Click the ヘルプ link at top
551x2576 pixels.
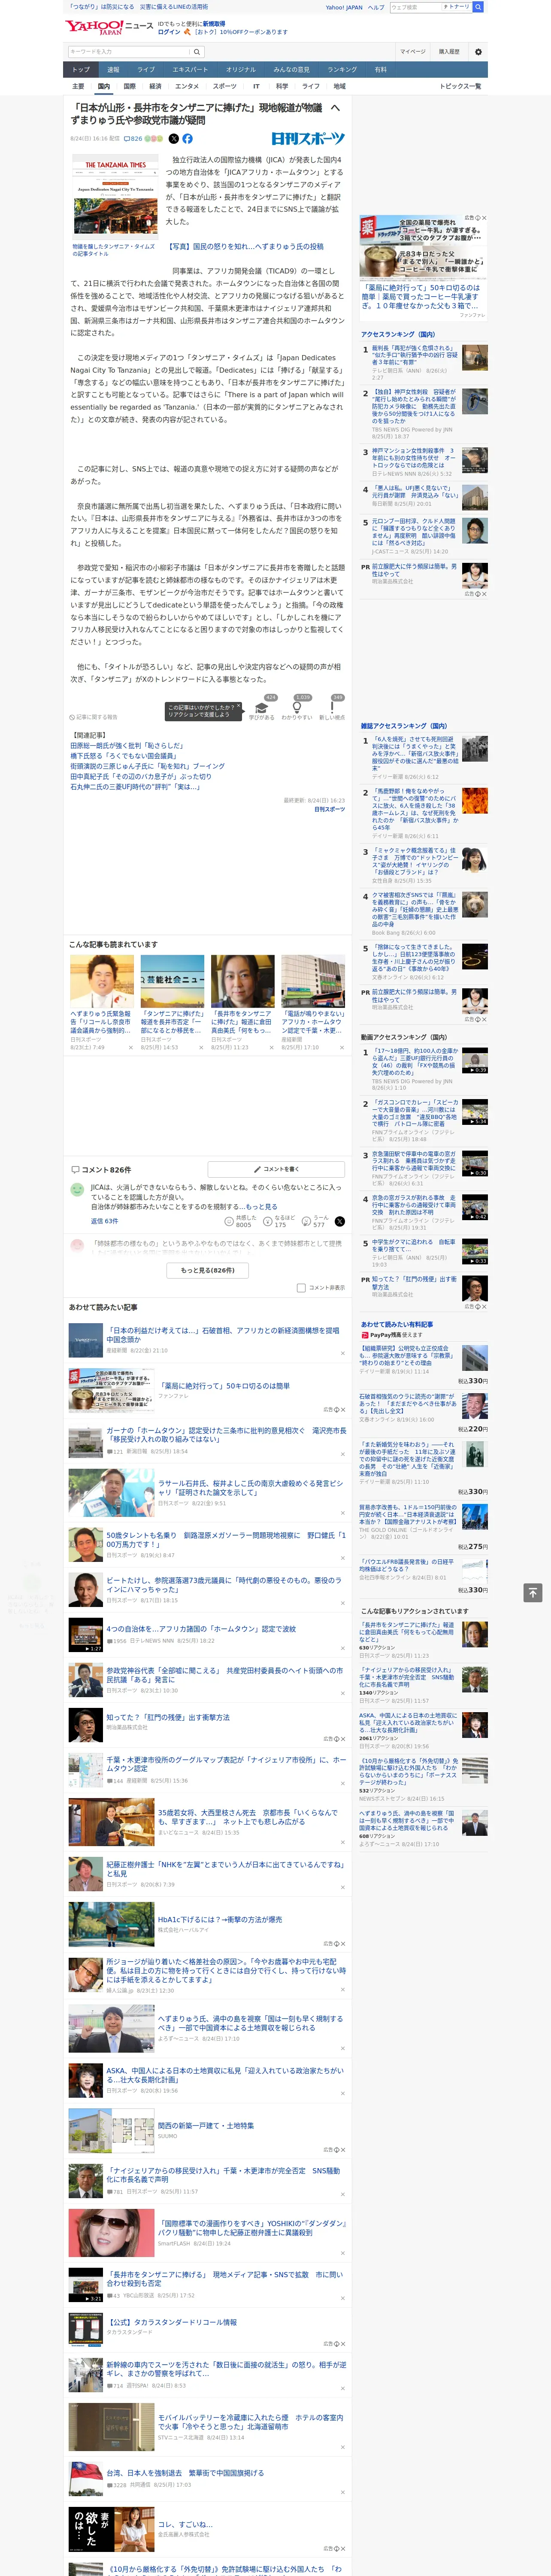[x=376, y=7]
